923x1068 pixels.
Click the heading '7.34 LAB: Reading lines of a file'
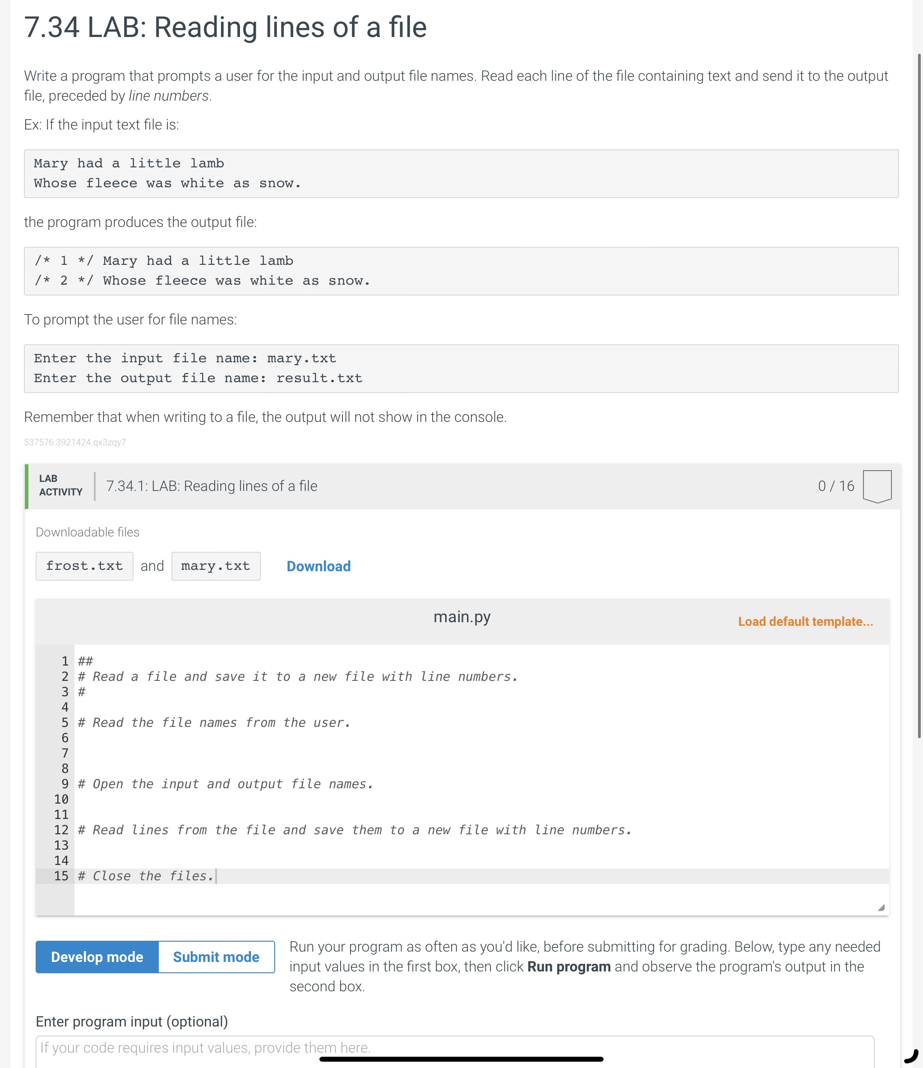[225, 28]
